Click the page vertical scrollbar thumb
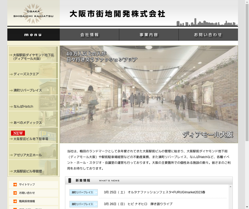 [247, 73]
